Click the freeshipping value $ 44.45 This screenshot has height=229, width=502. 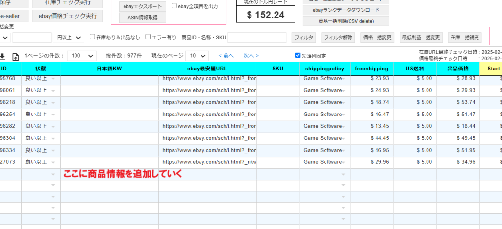click(380, 138)
